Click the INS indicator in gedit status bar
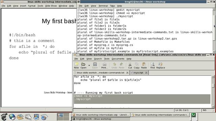The width and height of the screenshot is (216, 121). 205,110
